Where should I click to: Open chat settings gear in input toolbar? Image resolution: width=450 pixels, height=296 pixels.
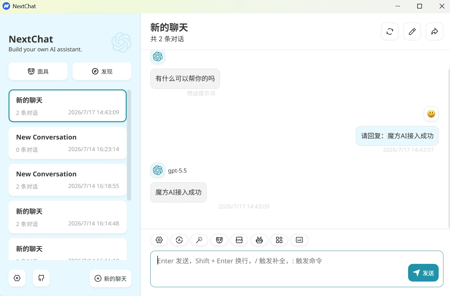(x=159, y=240)
